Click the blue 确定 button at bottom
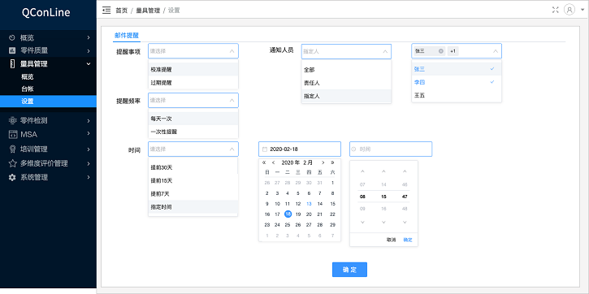 (x=349, y=270)
